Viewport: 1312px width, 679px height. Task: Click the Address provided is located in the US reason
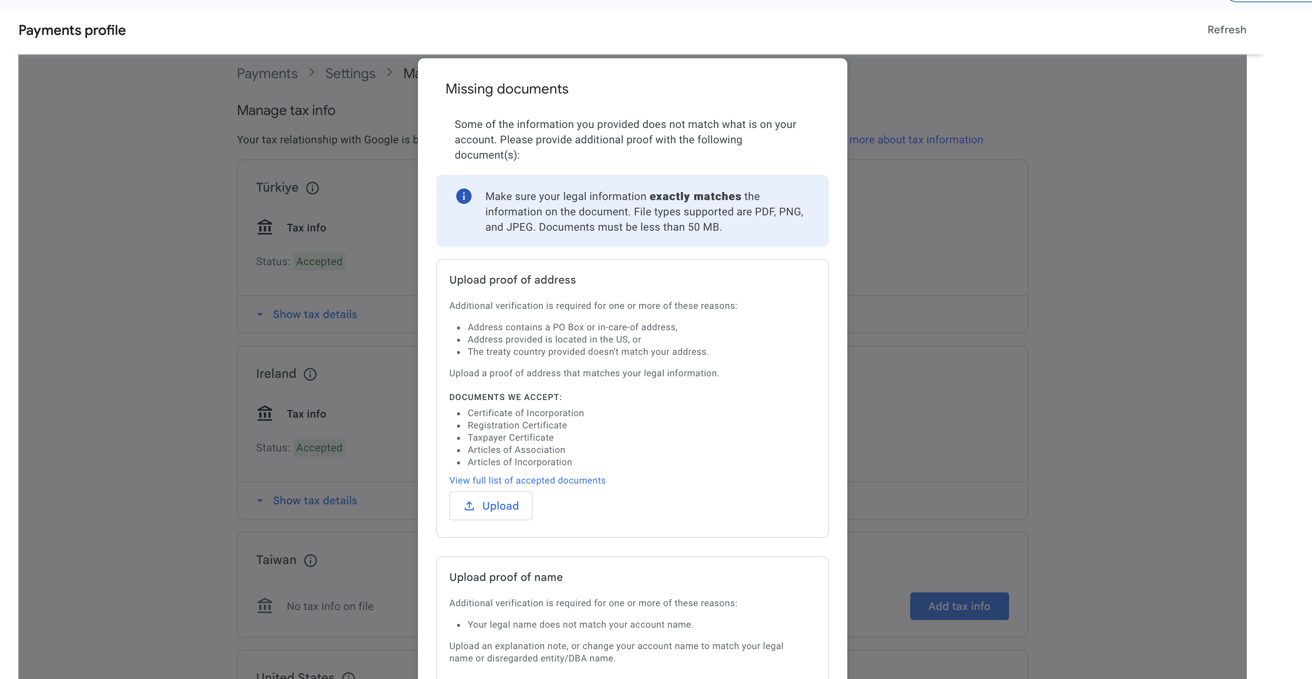tap(554, 339)
